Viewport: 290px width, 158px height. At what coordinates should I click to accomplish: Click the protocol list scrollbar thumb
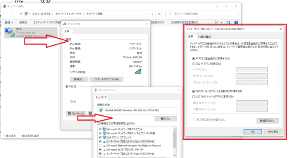click(174, 139)
